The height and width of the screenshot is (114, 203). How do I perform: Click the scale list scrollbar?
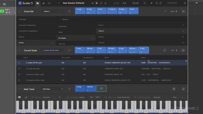[x=186, y=61]
